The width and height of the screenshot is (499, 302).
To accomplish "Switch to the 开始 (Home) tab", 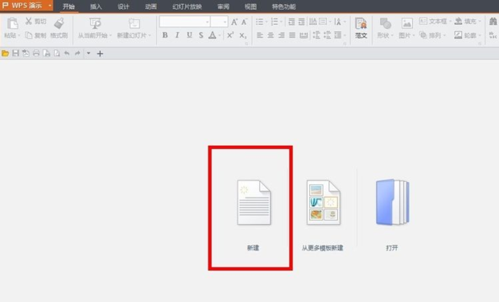I will [68, 6].
